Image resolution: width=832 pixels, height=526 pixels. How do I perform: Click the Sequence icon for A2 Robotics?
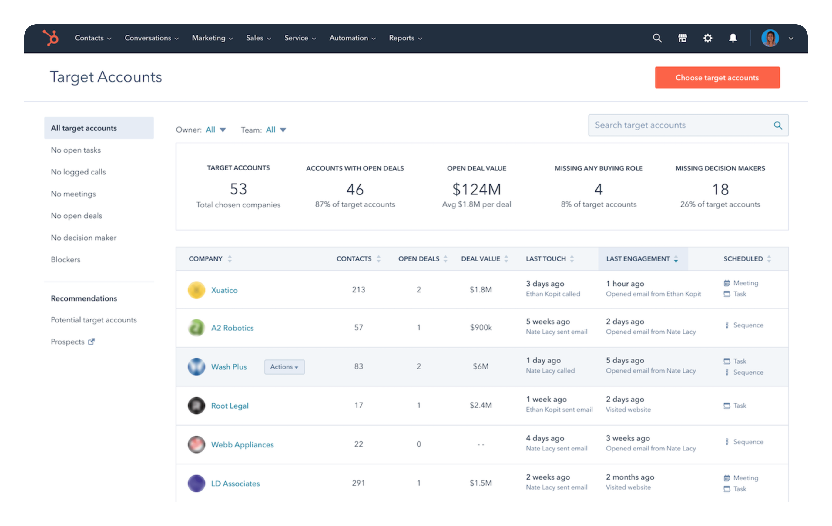coord(727,325)
